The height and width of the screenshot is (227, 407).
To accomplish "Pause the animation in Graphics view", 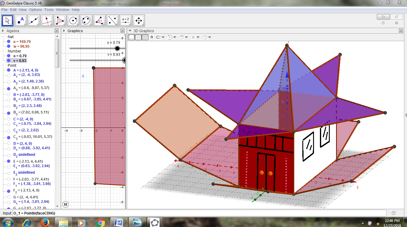I will 65,204.
